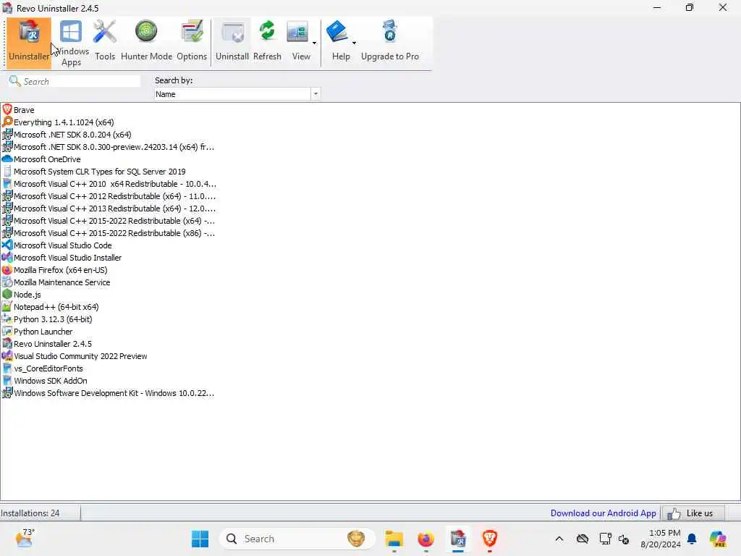Select Python Launcher entry
Screen dimensions: 741x556
click(38, 331)
